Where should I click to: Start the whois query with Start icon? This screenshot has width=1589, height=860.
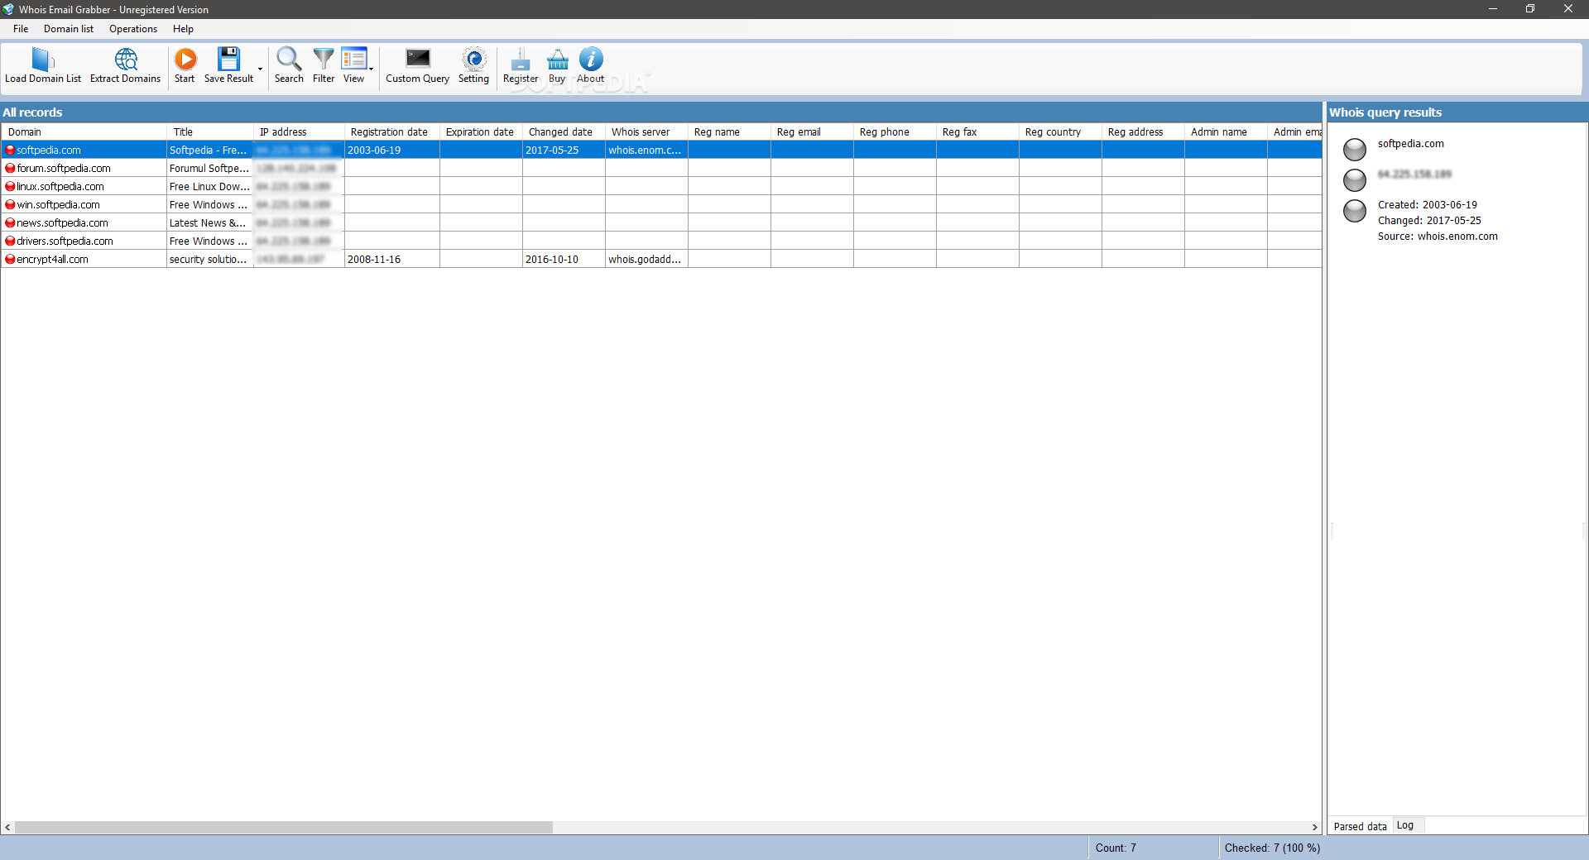185,59
